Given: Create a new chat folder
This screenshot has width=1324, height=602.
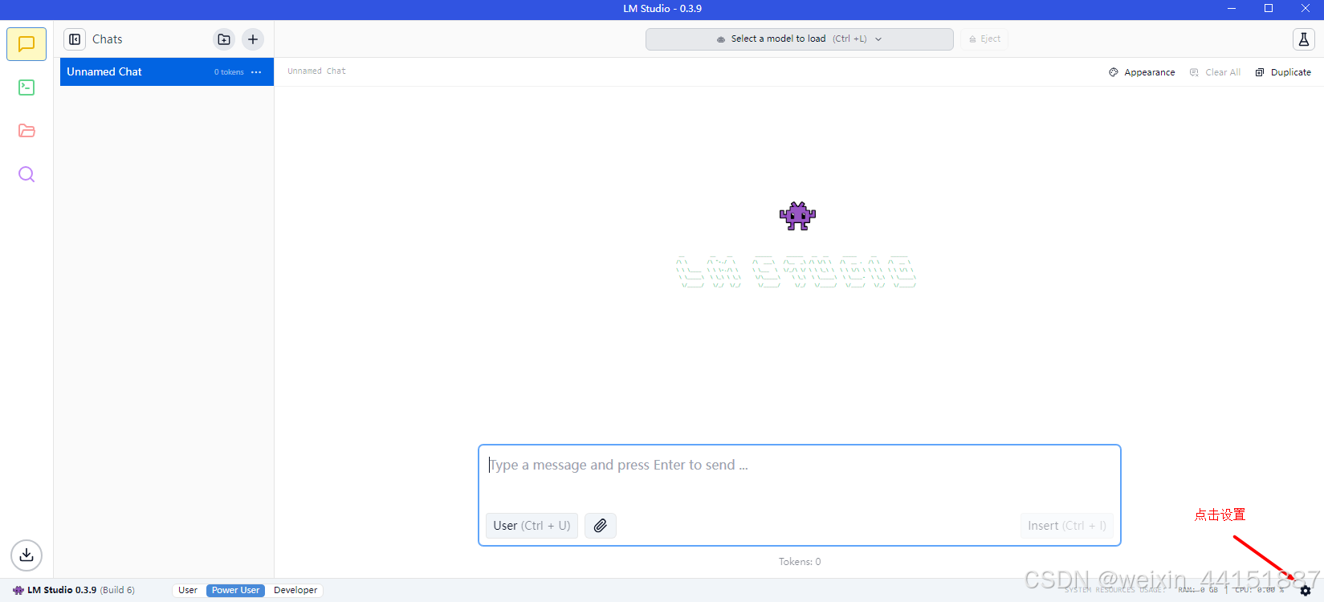Looking at the screenshot, I should tap(224, 39).
